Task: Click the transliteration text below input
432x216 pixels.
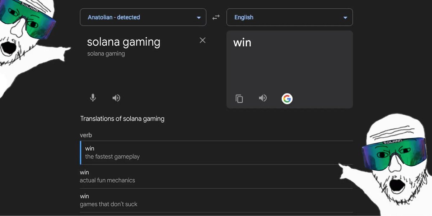Action: [105, 53]
